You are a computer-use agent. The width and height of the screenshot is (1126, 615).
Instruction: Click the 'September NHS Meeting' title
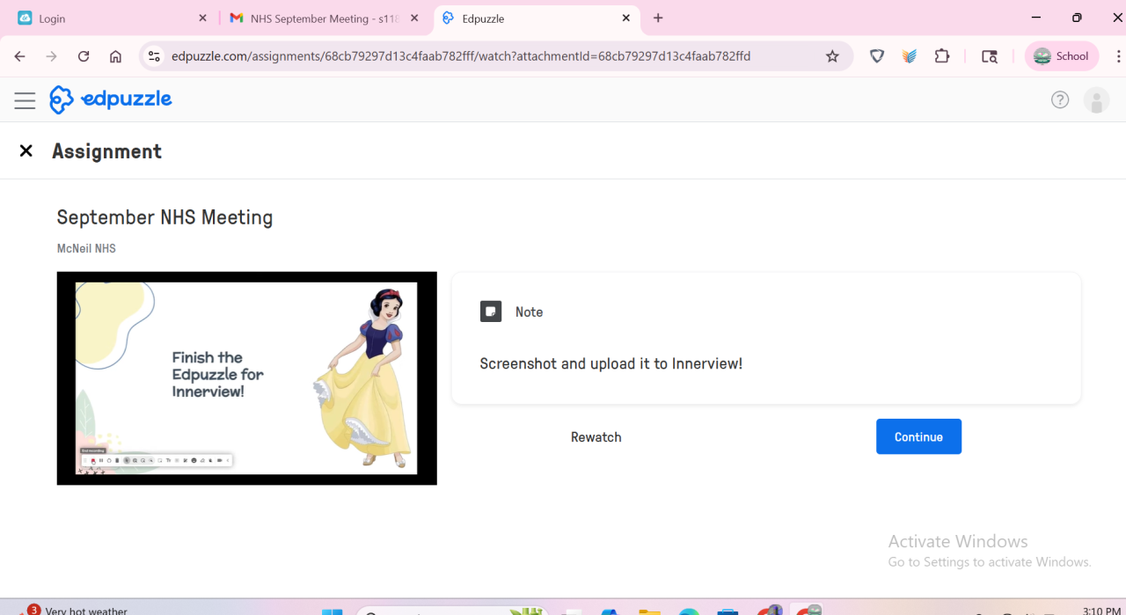pyautogui.click(x=165, y=217)
